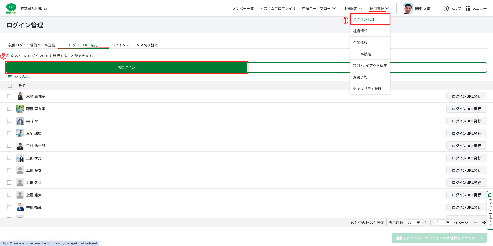Open メンバー一覧 in top navigation
Image resolution: width=493 pixels, height=246 pixels.
[243, 8]
